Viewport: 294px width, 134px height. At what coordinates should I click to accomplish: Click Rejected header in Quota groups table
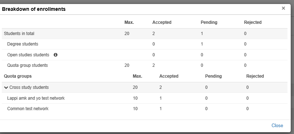click(255, 76)
